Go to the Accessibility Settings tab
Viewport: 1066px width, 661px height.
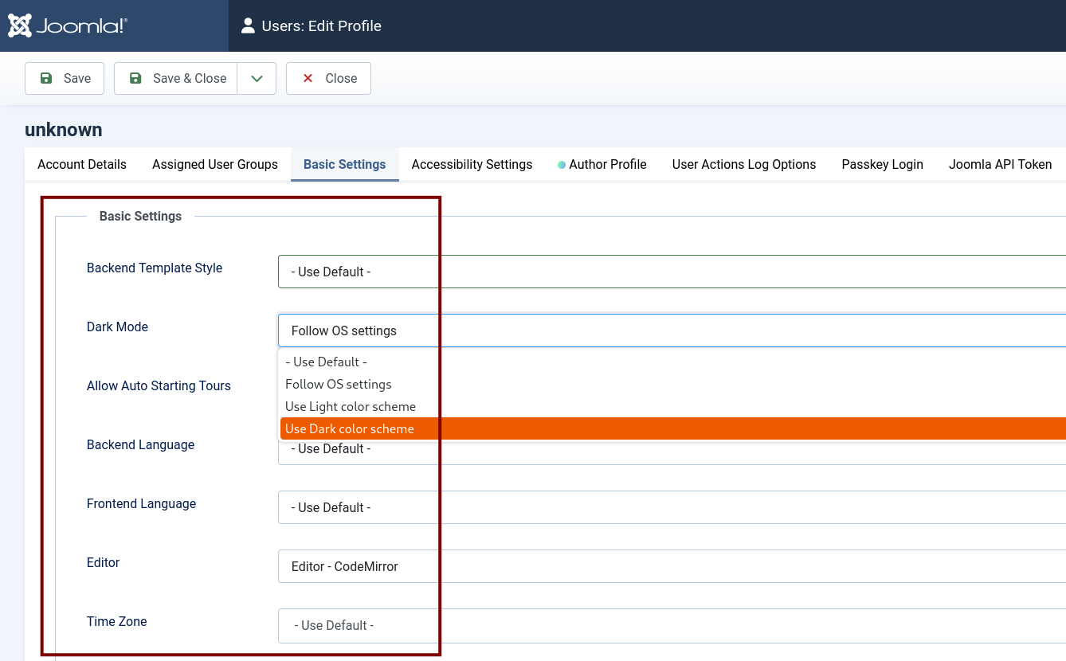click(x=472, y=164)
